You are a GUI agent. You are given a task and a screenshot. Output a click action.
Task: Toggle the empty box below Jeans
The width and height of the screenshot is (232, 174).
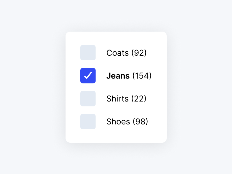[x=88, y=99]
